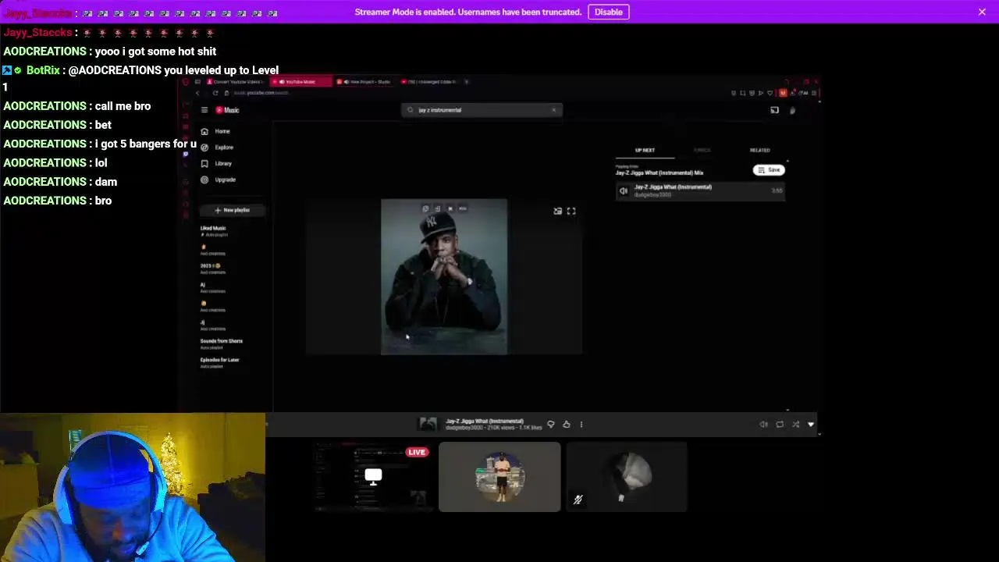Click the search field with jay z instrumental
The height and width of the screenshot is (562, 999).
pos(482,110)
